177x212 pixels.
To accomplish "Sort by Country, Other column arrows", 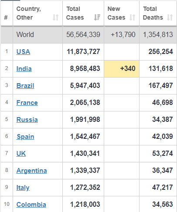I will (x=55, y=17).
